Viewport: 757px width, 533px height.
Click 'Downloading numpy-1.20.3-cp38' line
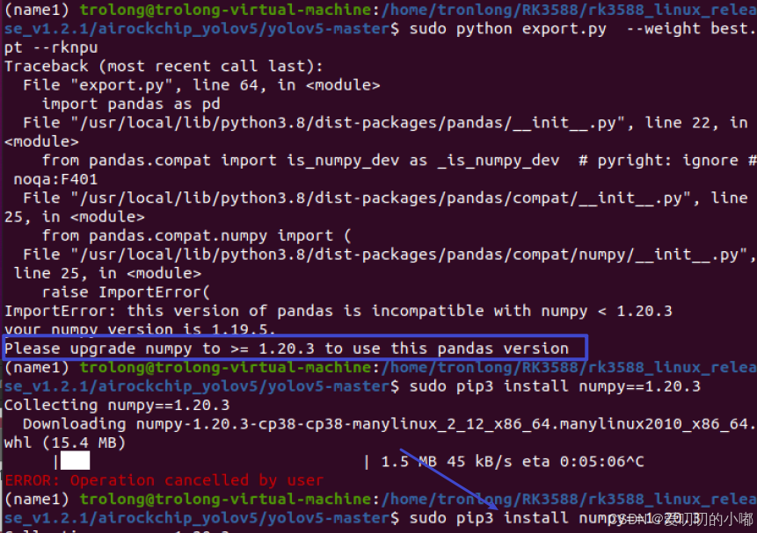coord(389,424)
